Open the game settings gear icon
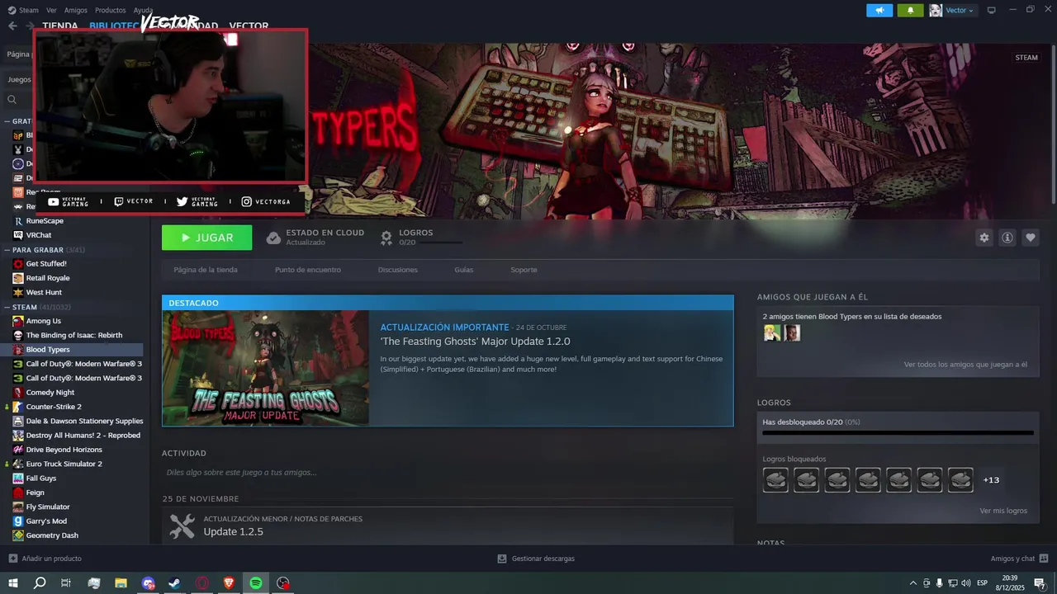 point(984,238)
